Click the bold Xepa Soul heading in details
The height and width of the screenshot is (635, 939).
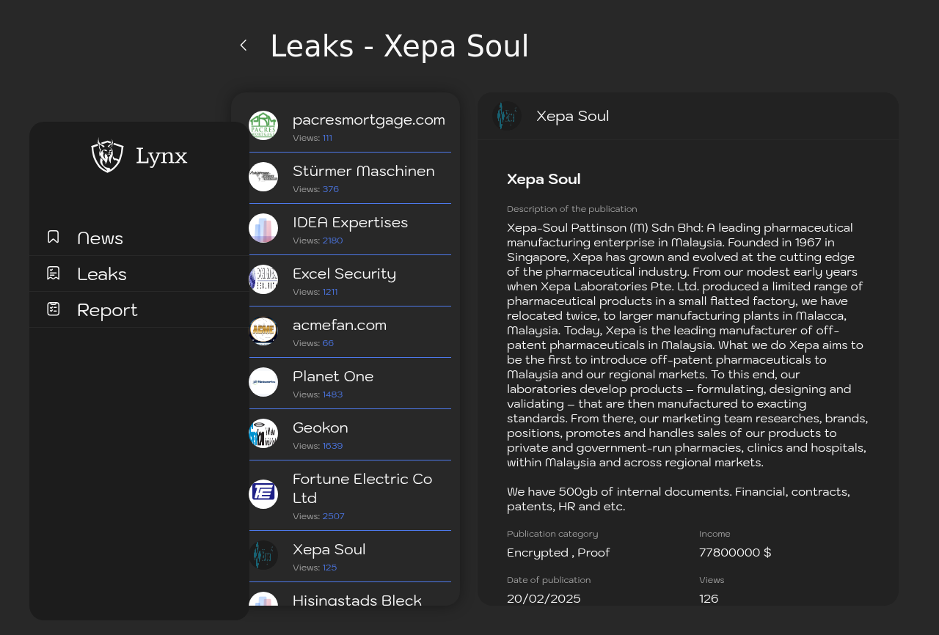(x=544, y=179)
